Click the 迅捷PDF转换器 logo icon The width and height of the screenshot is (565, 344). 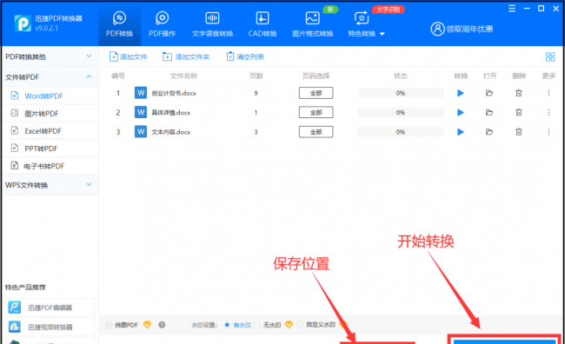23,23
